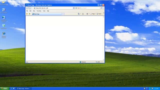Open the recent pages dropdown arrow
This screenshot has width=160, height=90.
32,8
